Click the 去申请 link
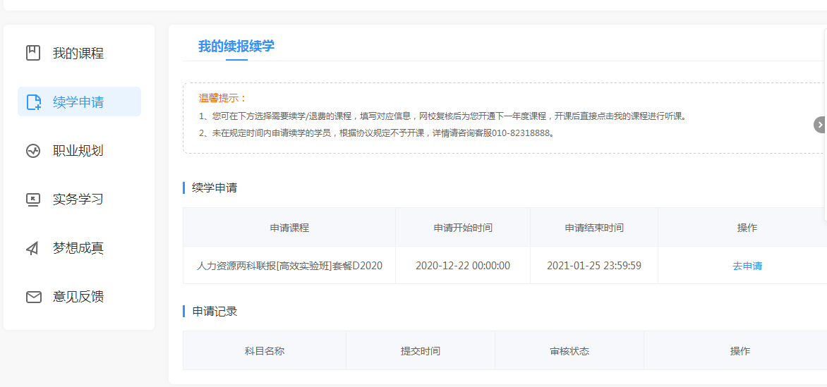 pyautogui.click(x=747, y=266)
